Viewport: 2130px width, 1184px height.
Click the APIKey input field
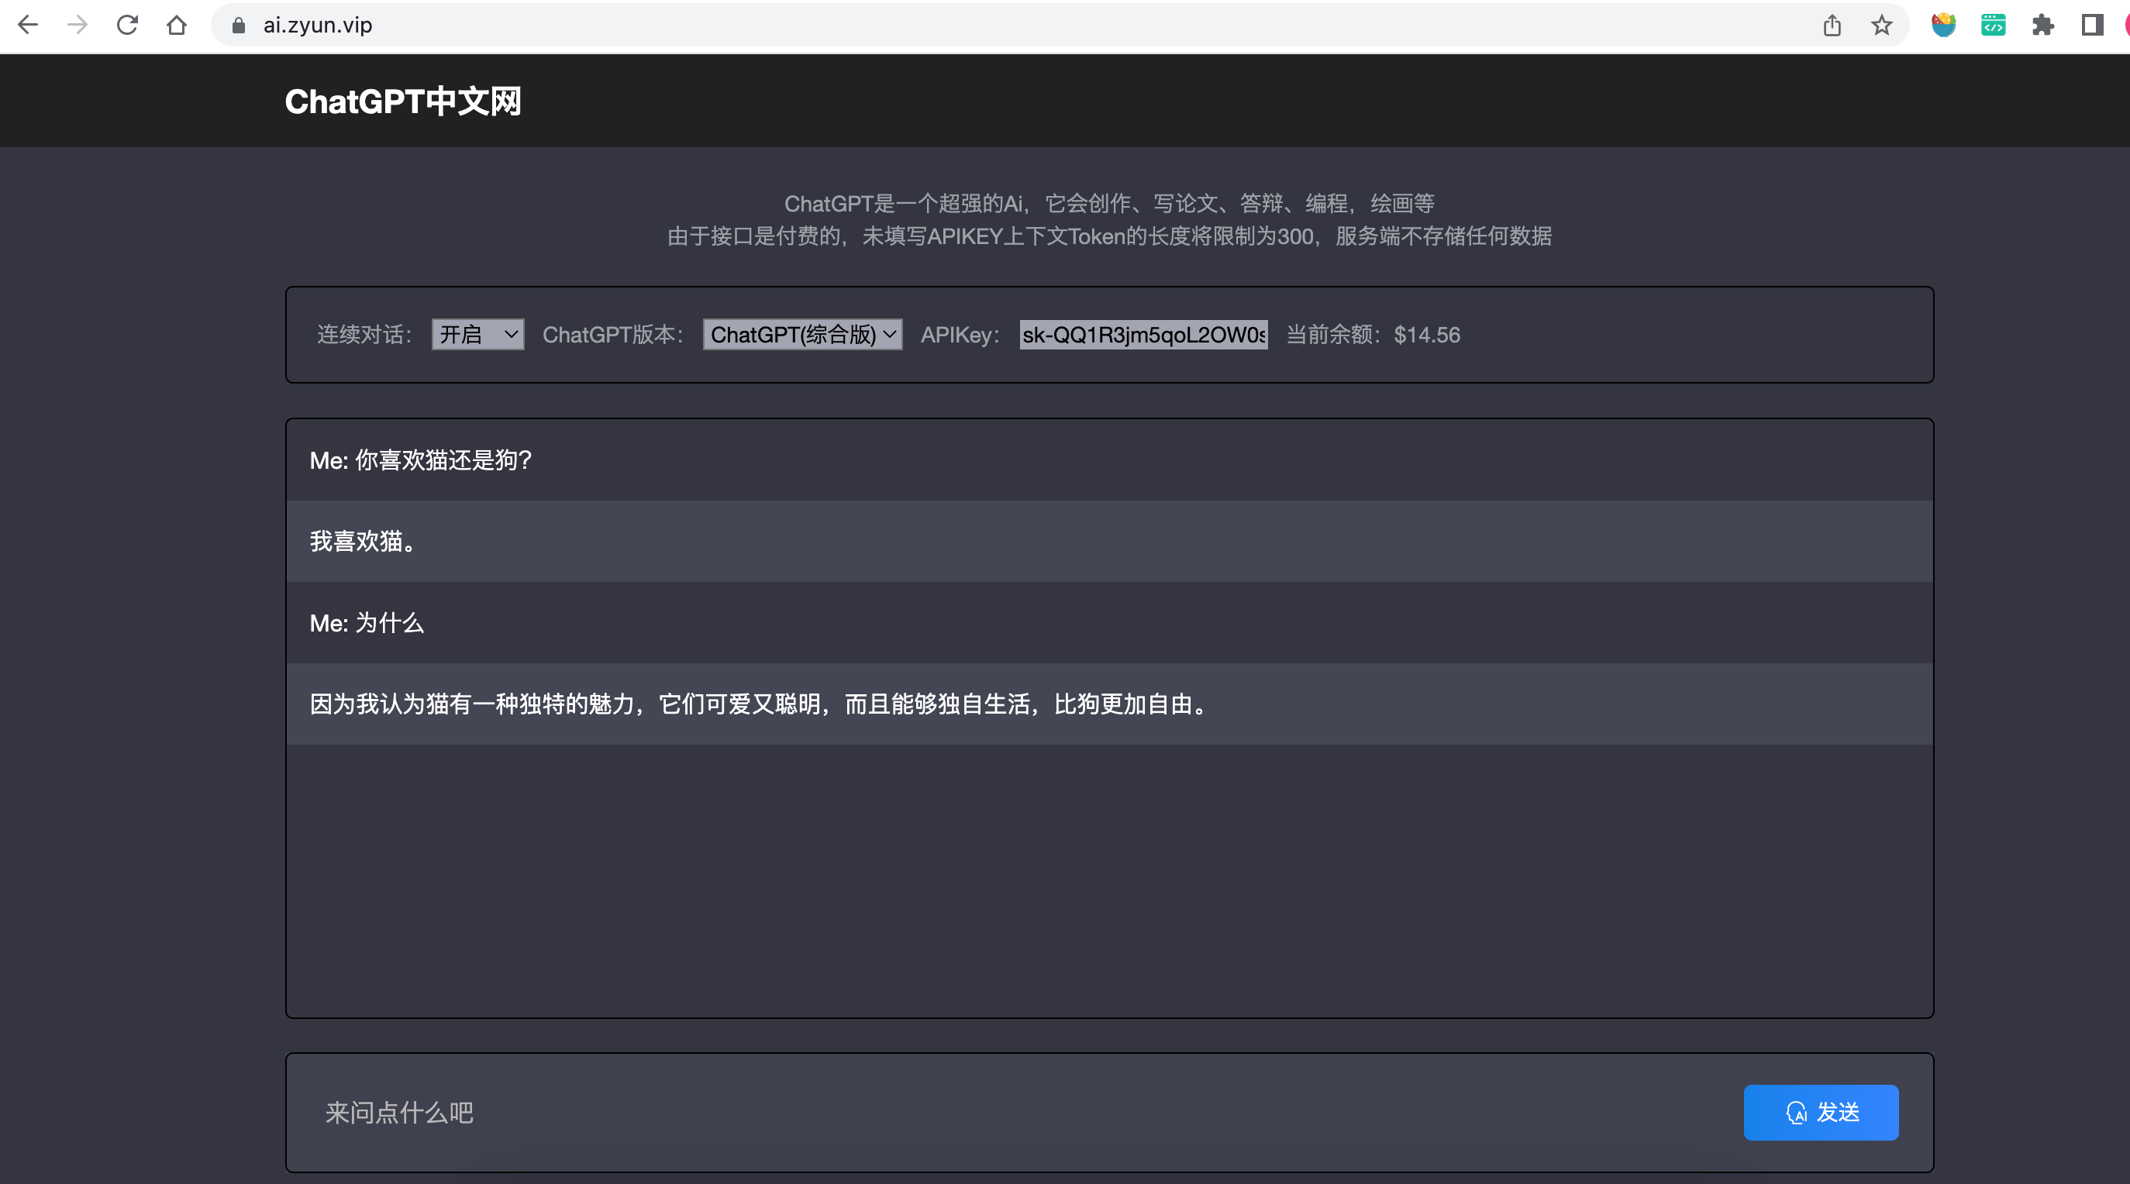click(x=1143, y=335)
